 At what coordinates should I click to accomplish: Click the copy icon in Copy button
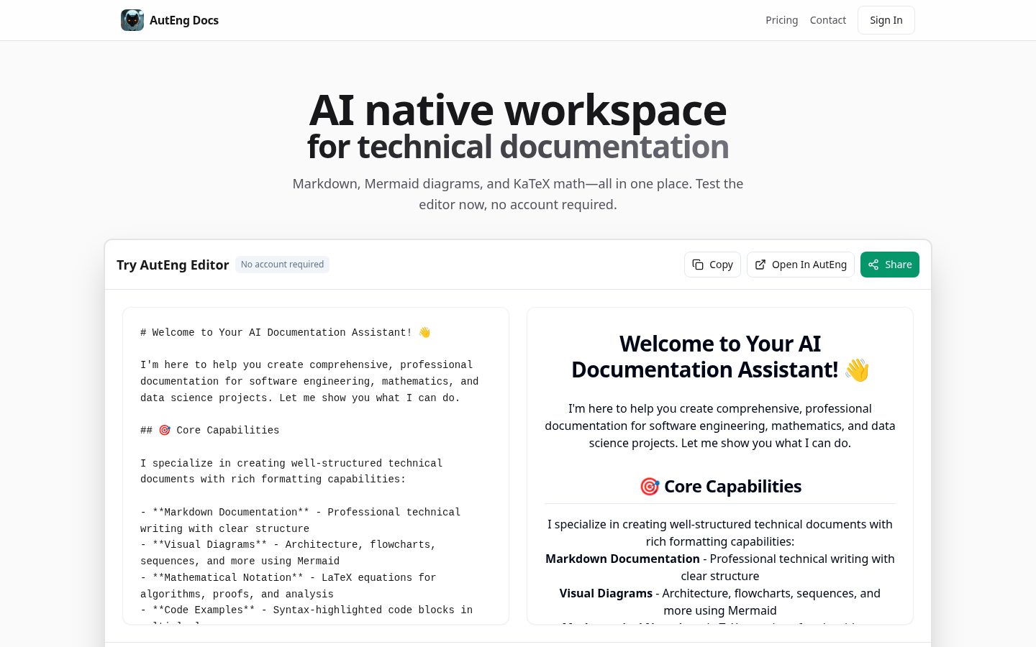[x=698, y=265]
